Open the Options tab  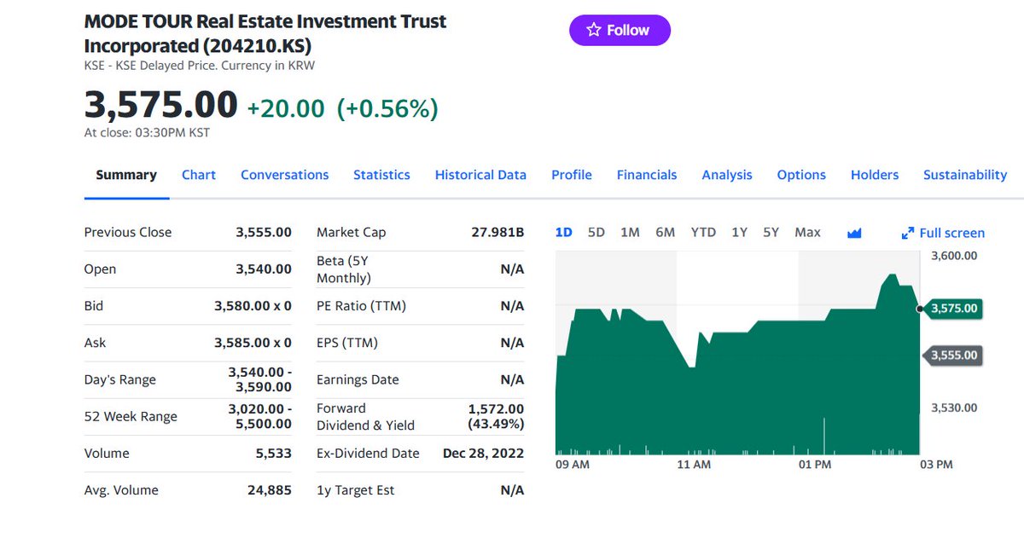[801, 175]
